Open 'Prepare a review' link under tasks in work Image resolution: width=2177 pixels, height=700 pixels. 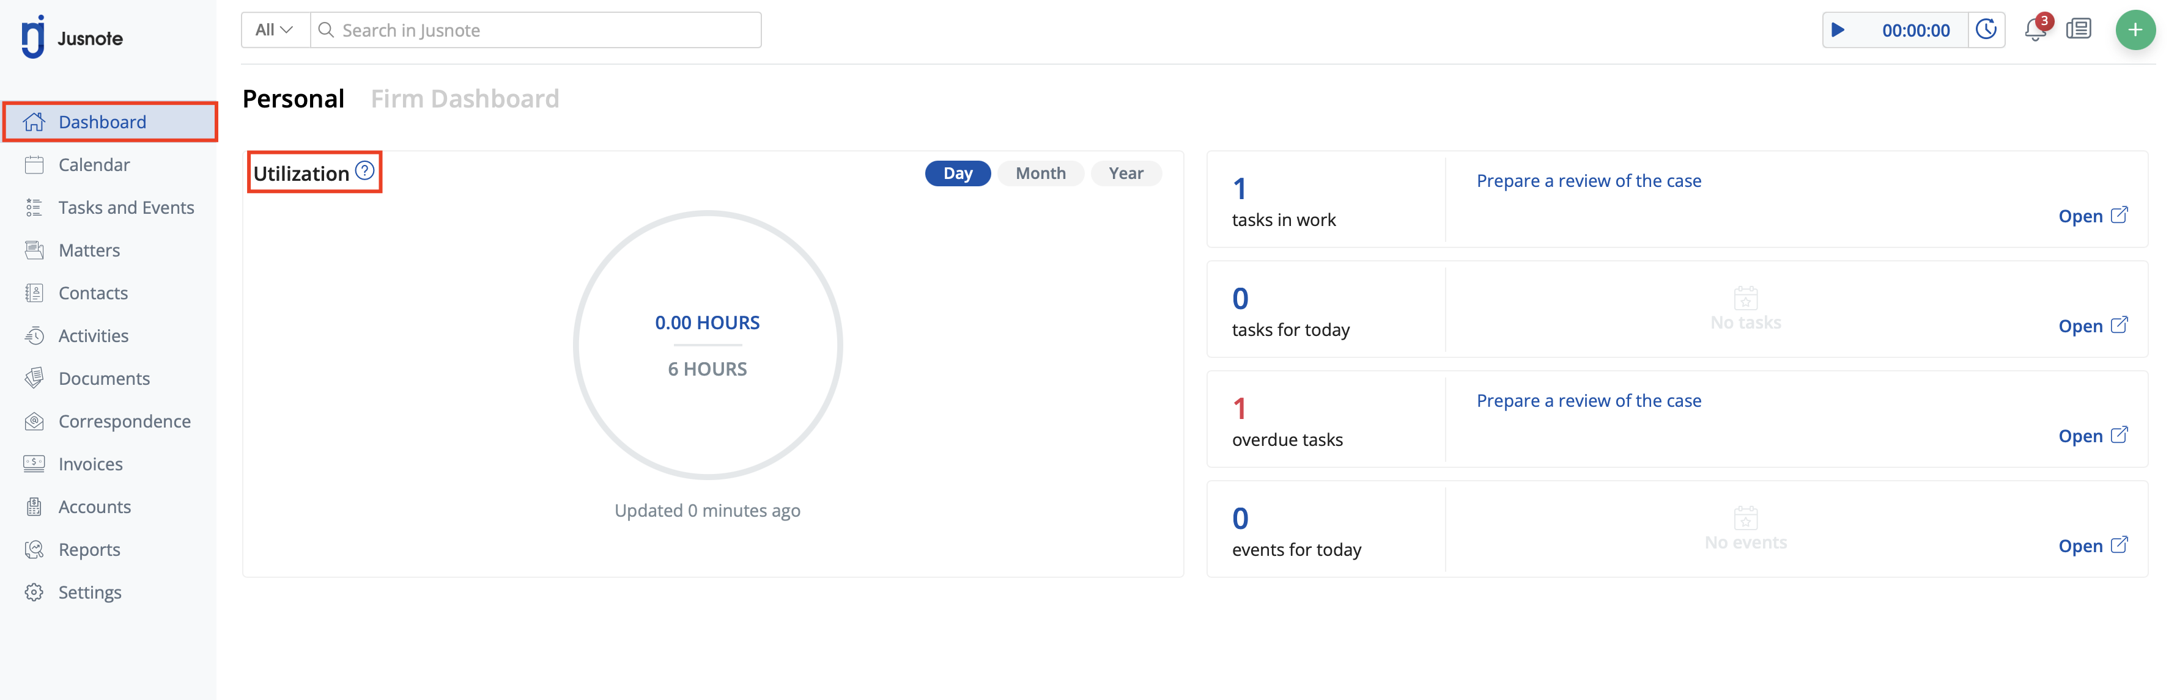pos(1589,181)
